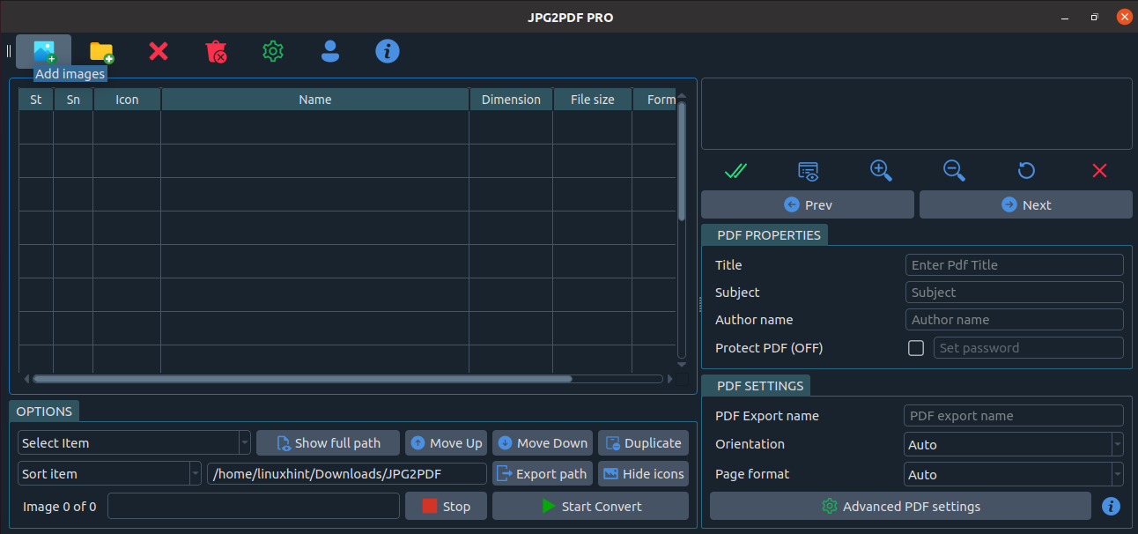Select the PDF SETTINGS tab
The height and width of the screenshot is (534, 1138).
[757, 386]
